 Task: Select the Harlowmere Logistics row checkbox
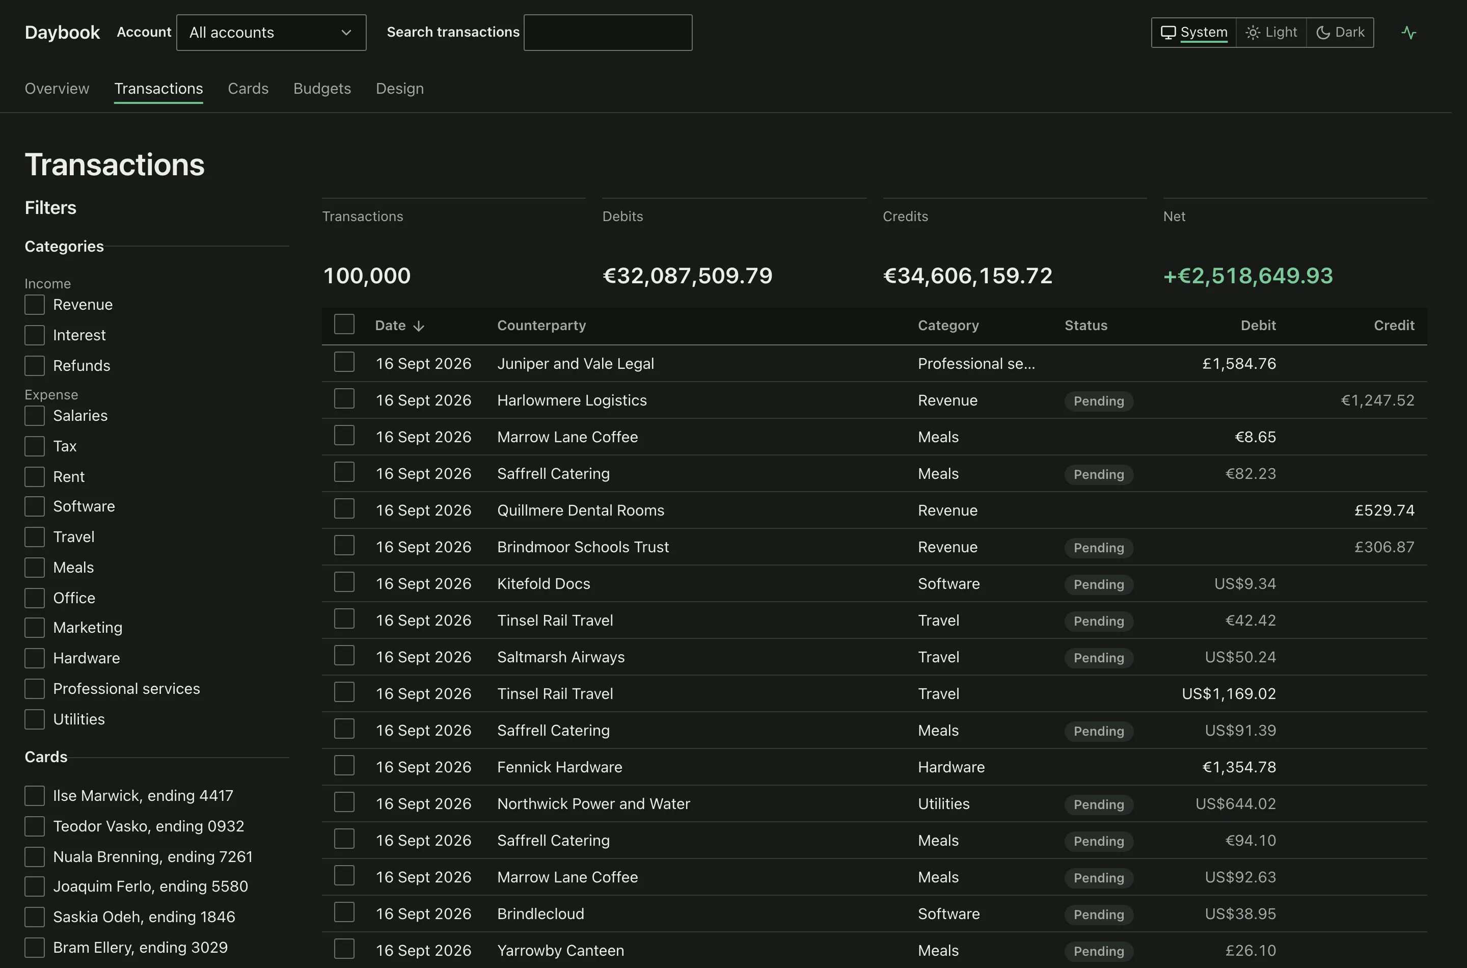344,399
